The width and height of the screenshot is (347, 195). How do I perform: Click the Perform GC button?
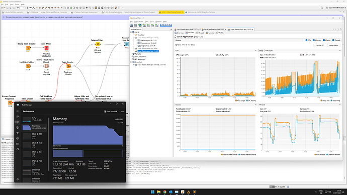coord(320,45)
